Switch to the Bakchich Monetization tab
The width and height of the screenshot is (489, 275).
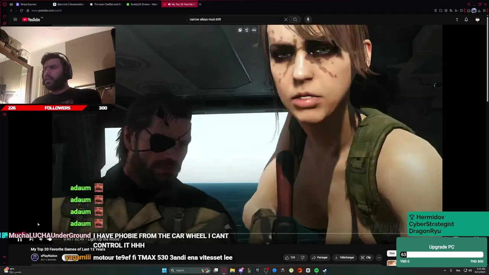click(69, 4)
